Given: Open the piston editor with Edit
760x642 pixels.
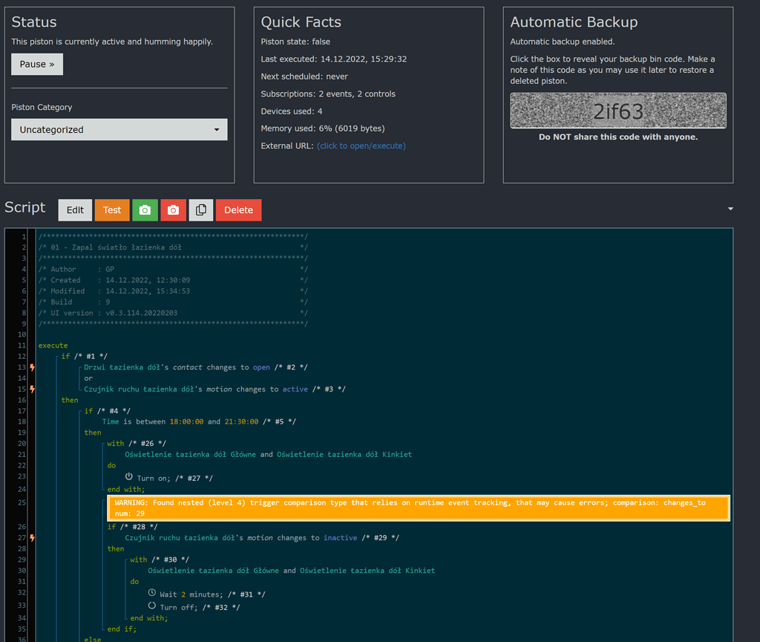Looking at the screenshot, I should coord(75,210).
